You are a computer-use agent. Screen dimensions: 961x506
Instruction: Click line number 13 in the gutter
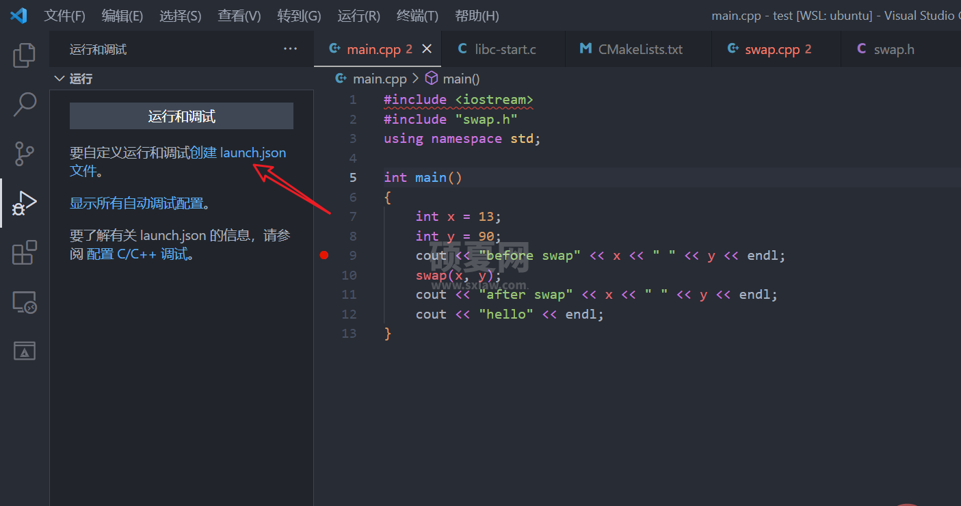click(349, 334)
